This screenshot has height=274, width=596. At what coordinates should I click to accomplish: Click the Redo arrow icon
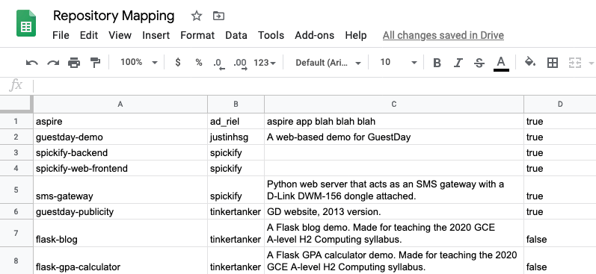pos(53,63)
